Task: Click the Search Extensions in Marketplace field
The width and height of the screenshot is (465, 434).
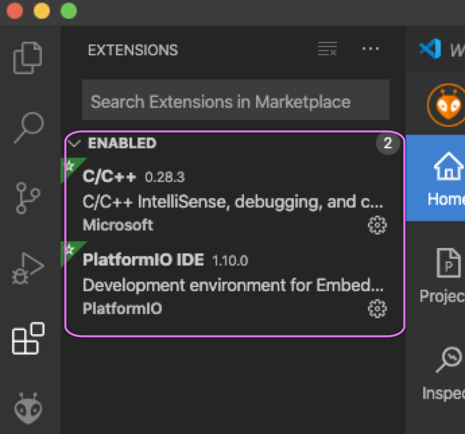Action: [x=235, y=102]
